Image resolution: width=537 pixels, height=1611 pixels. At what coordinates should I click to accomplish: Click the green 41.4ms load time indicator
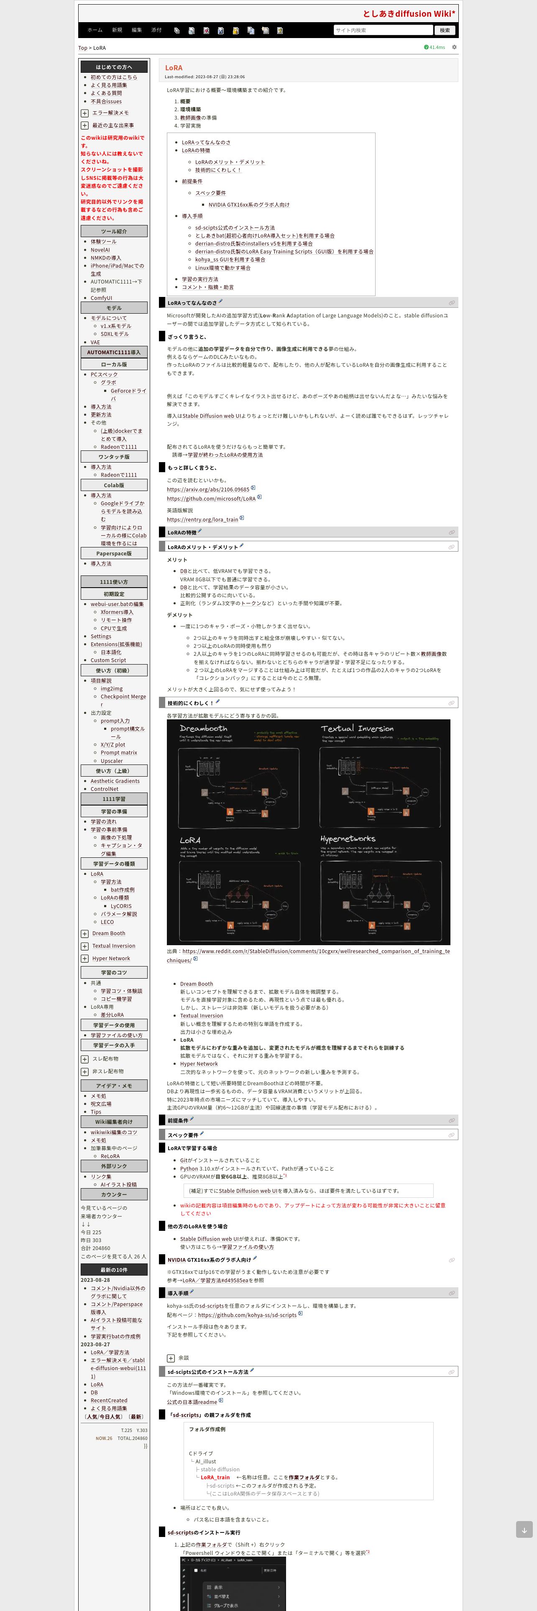point(435,48)
